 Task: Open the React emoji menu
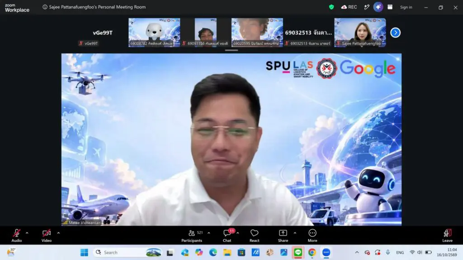254,236
